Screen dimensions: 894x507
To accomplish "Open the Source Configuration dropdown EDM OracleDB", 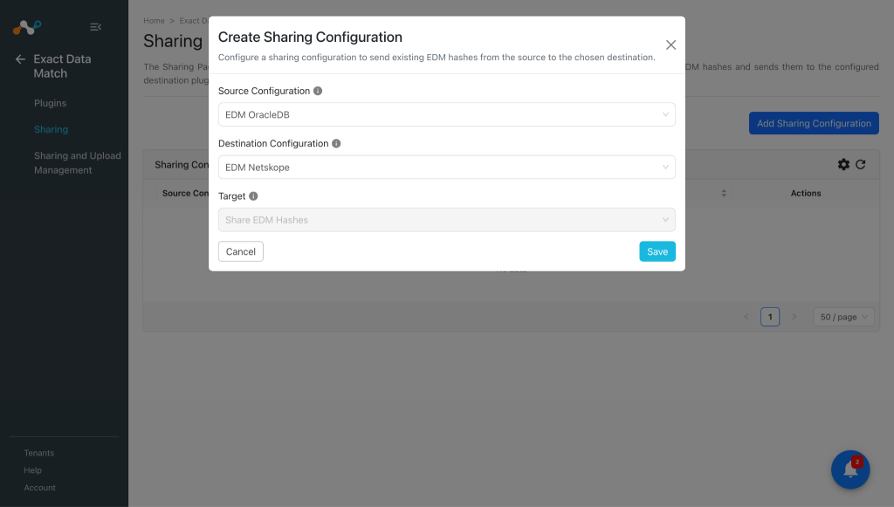I will coord(446,114).
